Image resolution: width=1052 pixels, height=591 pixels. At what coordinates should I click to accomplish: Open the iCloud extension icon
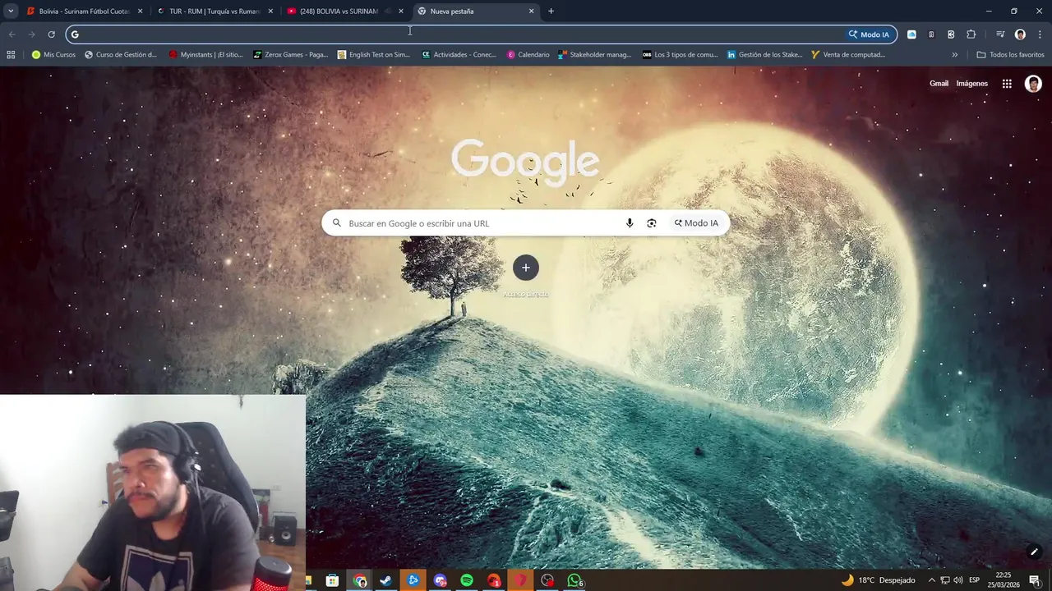[911, 34]
